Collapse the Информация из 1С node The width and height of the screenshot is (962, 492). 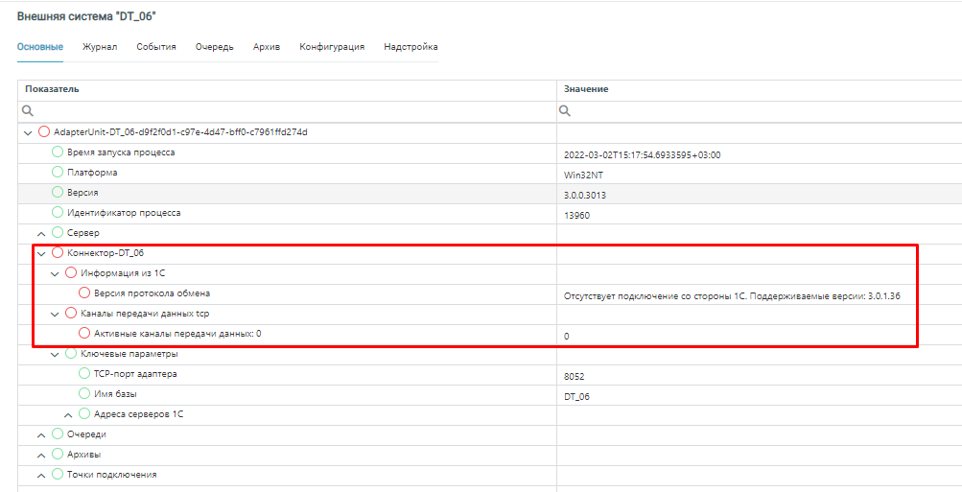[x=55, y=273]
